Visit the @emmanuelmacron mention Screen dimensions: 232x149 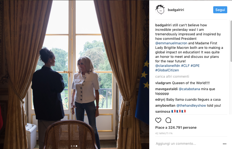click(x=171, y=43)
